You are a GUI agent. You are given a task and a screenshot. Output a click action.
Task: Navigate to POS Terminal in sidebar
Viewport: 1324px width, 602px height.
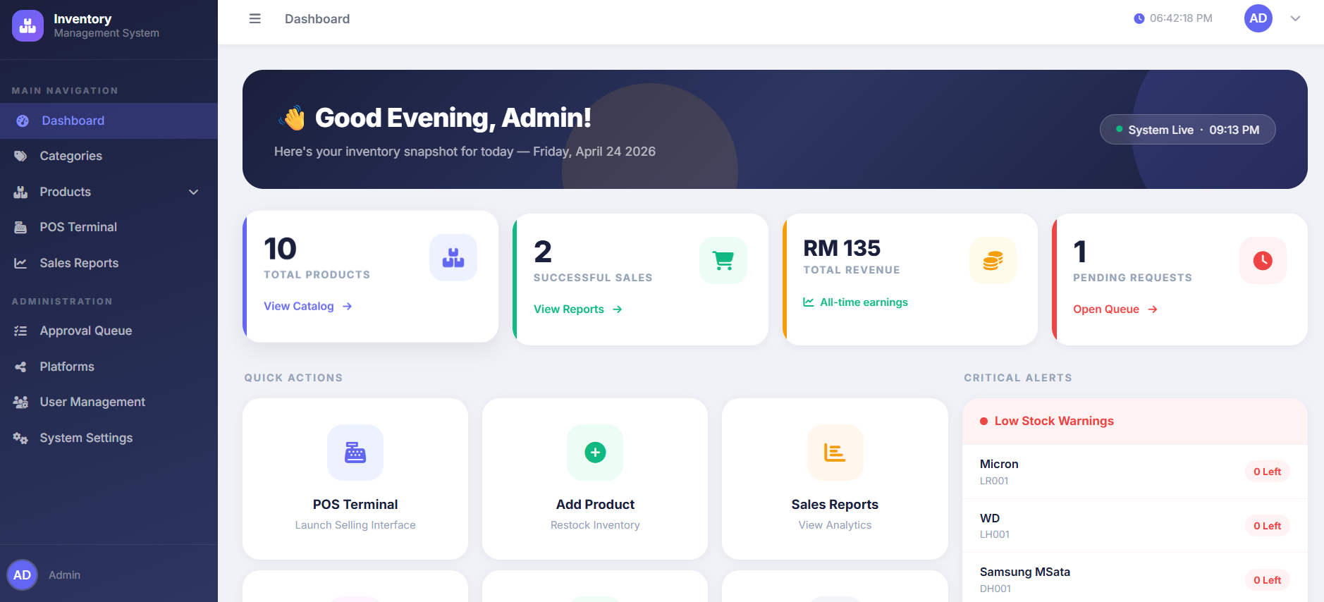tap(109, 227)
